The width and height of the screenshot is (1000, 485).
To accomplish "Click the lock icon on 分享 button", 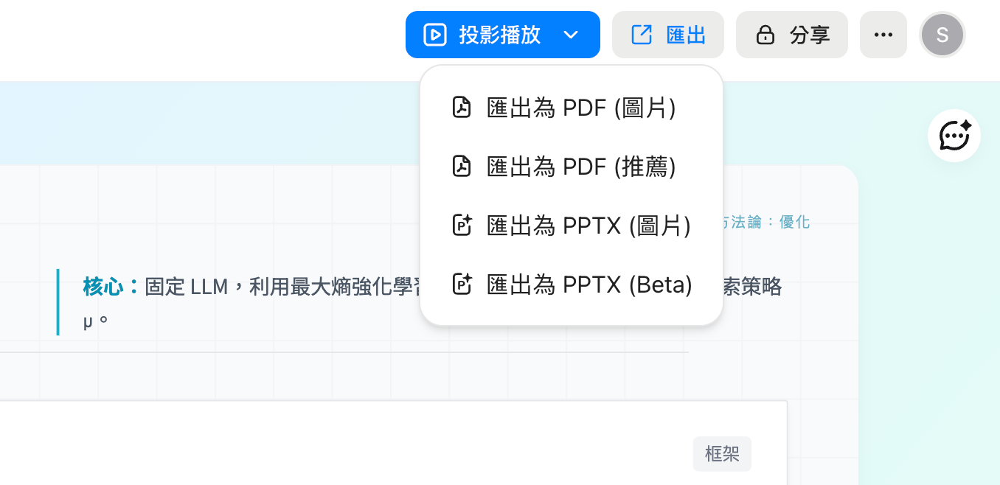I will 767,34.
